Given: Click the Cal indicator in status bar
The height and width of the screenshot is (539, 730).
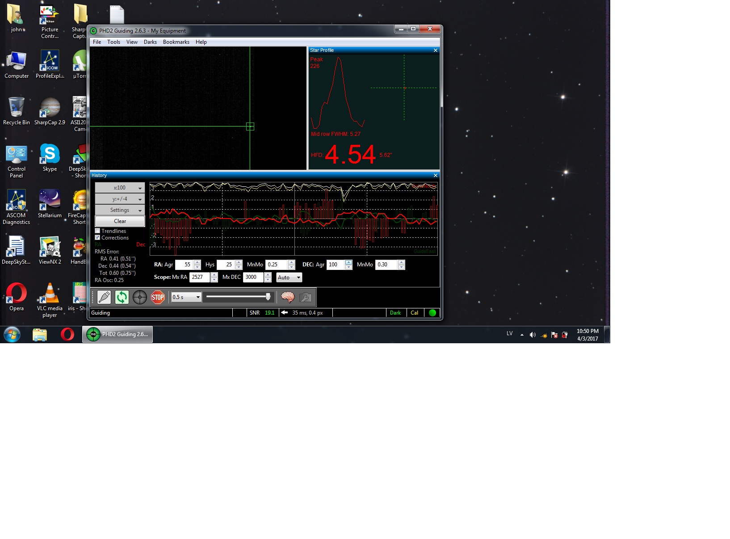Looking at the screenshot, I should (415, 313).
